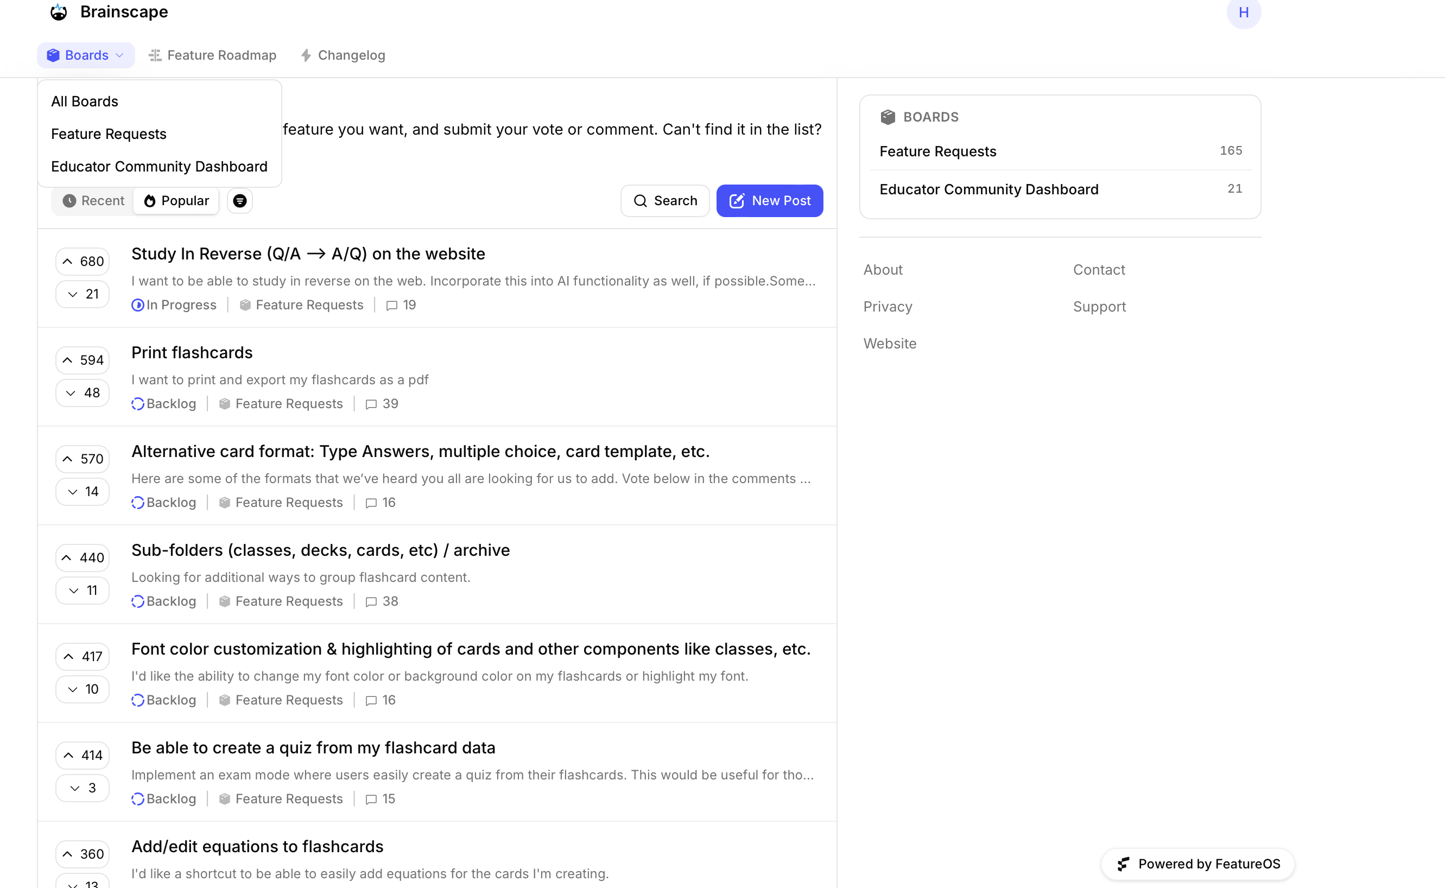Click Backlog status on Print flashcards

point(164,403)
